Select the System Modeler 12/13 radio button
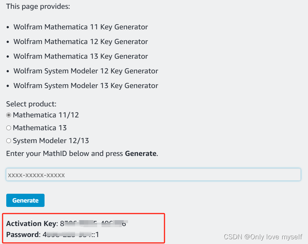This screenshot has width=308, height=244. coord(8,141)
